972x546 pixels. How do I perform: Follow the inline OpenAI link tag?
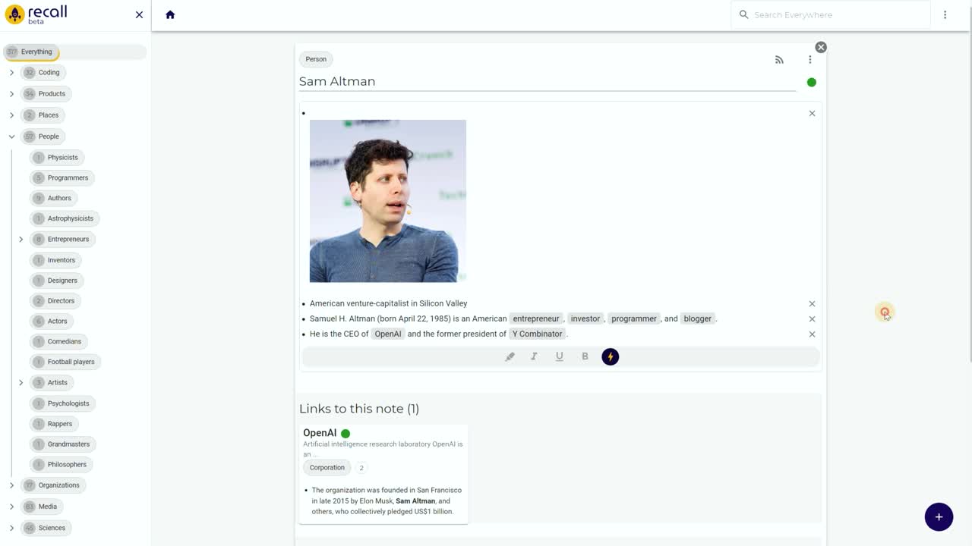coord(388,334)
